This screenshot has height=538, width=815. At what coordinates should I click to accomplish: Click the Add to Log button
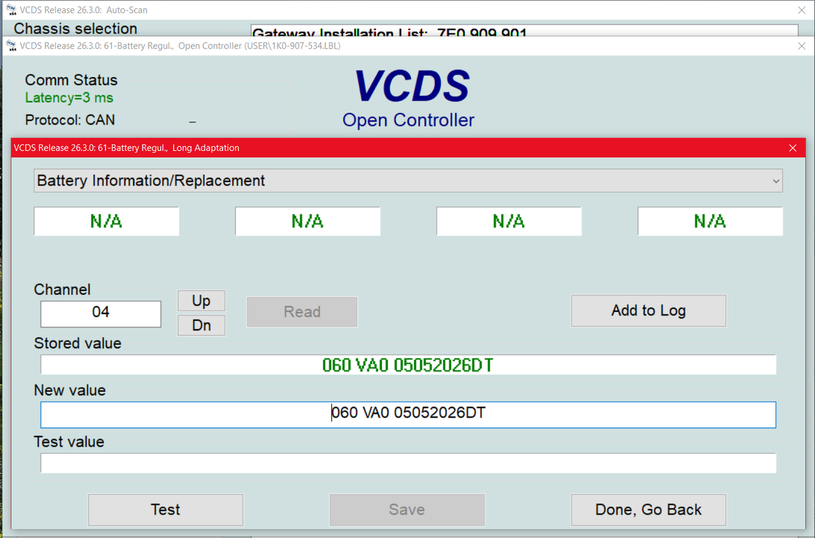(648, 311)
